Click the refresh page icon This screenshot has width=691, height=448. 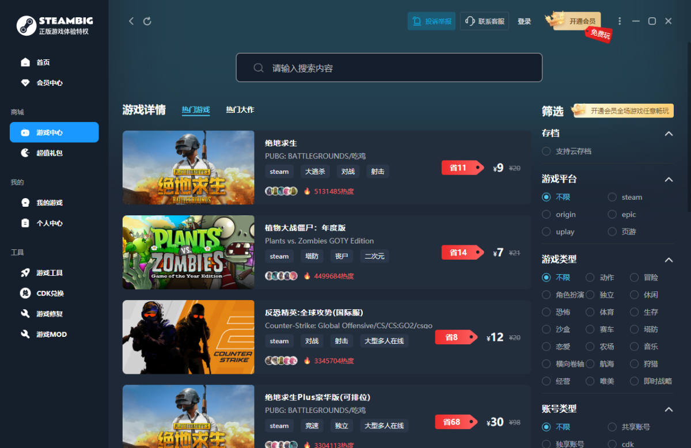click(x=147, y=21)
